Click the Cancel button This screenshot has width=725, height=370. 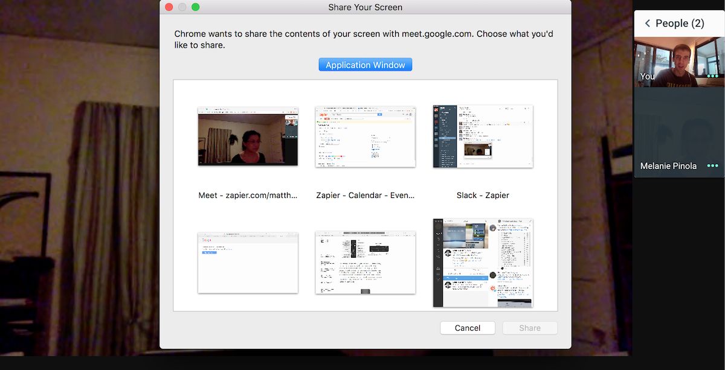click(x=467, y=328)
